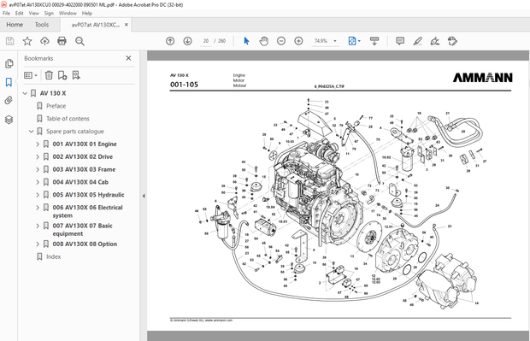This screenshot has width=530, height=341.
Task: Open the page display options dropdown arrow
Action: click(359, 41)
